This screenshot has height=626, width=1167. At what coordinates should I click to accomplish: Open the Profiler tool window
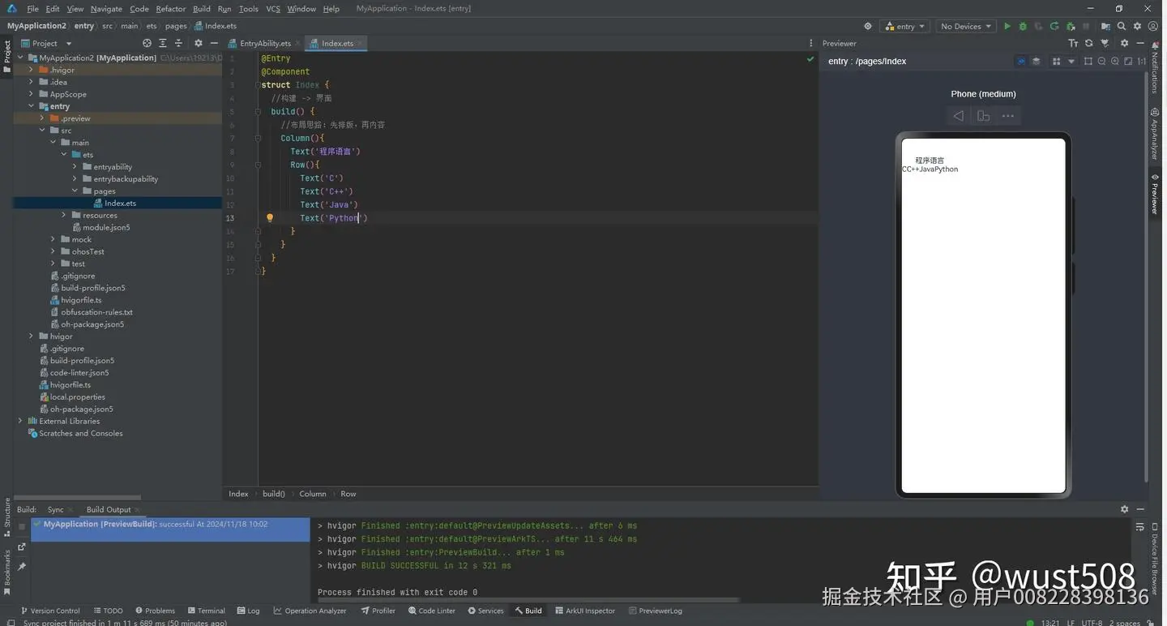pyautogui.click(x=378, y=611)
